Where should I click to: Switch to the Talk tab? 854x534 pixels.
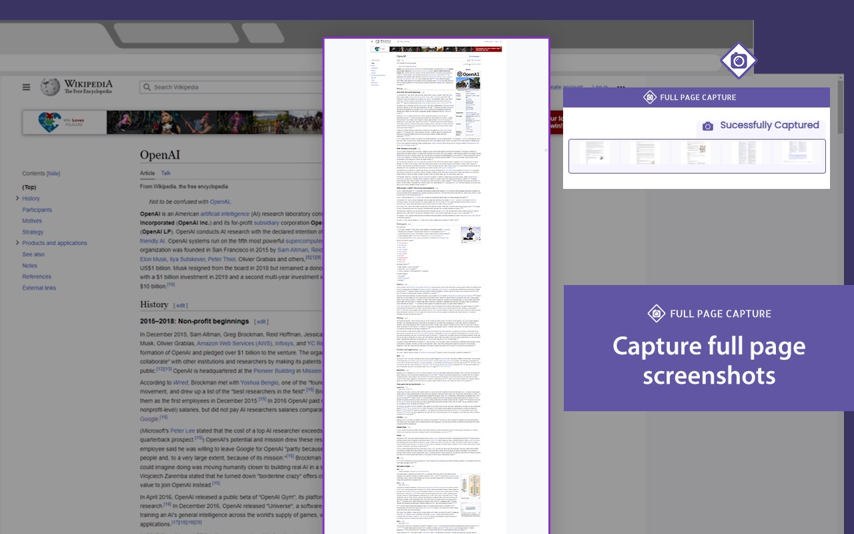165,173
